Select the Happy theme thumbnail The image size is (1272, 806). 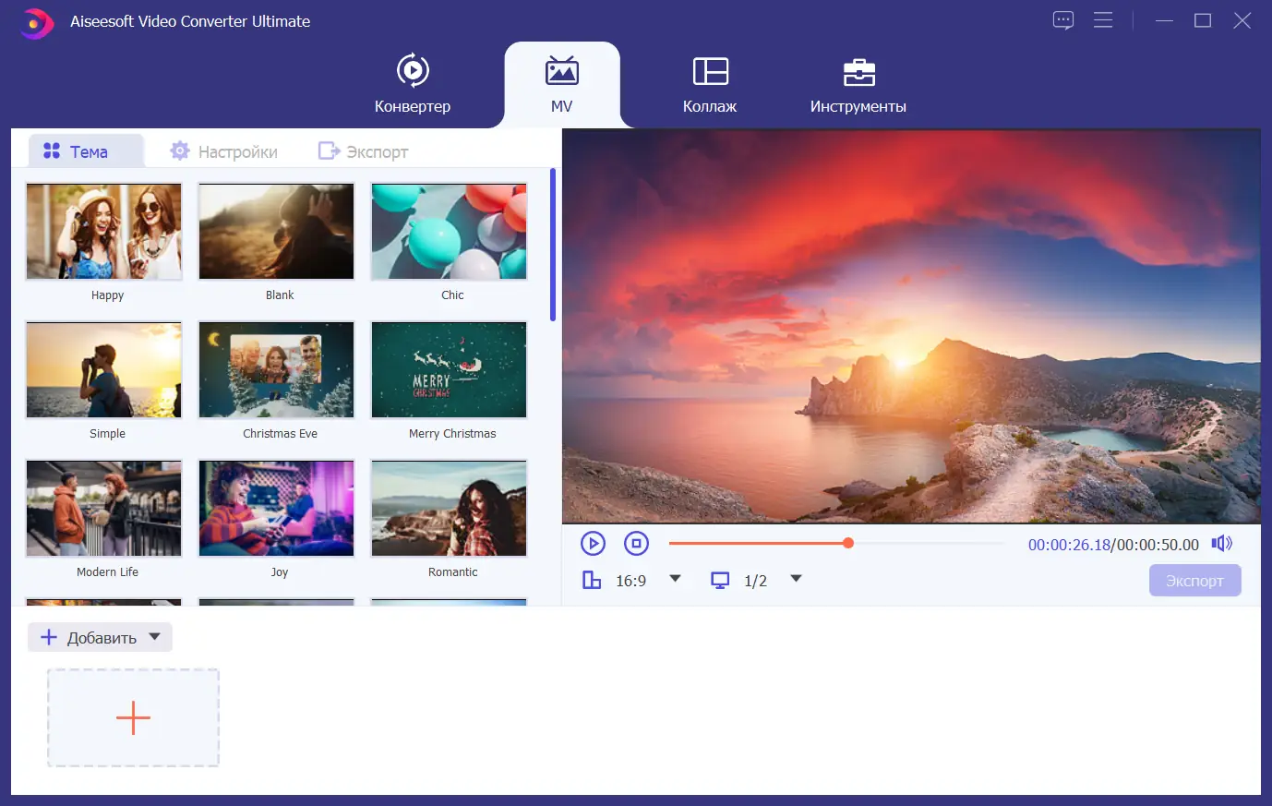point(104,232)
